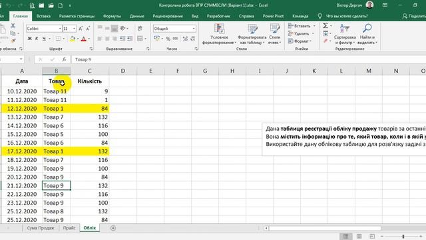Open the Разметка страницы tab
Image resolution: width=426 pixels, height=240 pixels.
[x=77, y=16]
